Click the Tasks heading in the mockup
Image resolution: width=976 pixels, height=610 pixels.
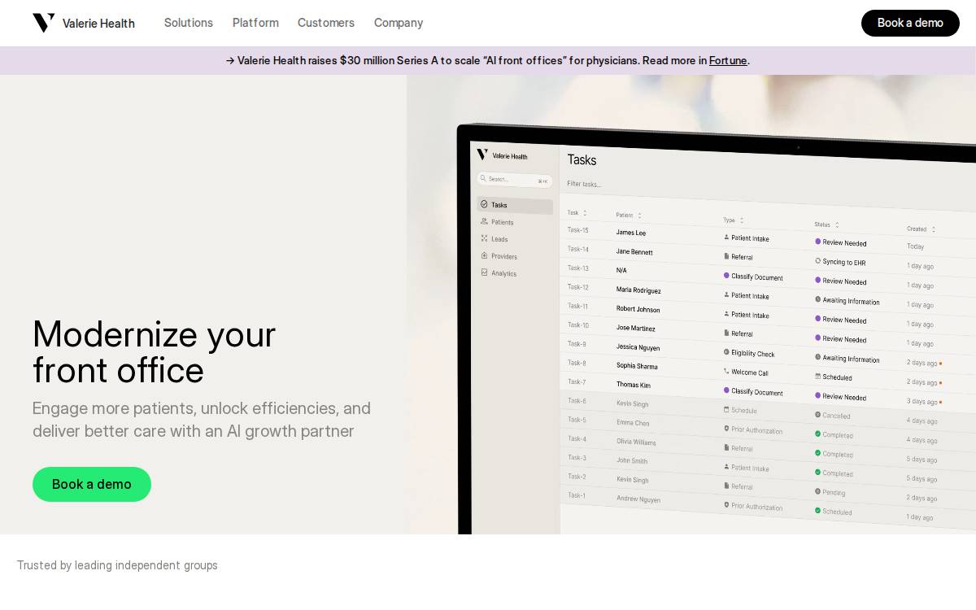(x=582, y=160)
